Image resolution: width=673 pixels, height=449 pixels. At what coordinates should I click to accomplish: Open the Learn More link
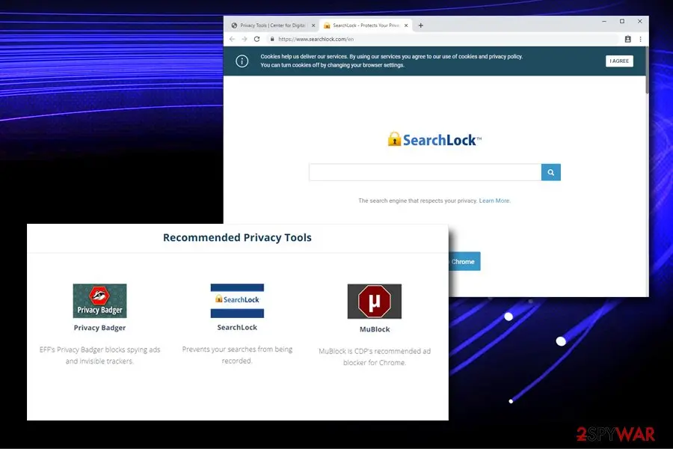point(494,201)
